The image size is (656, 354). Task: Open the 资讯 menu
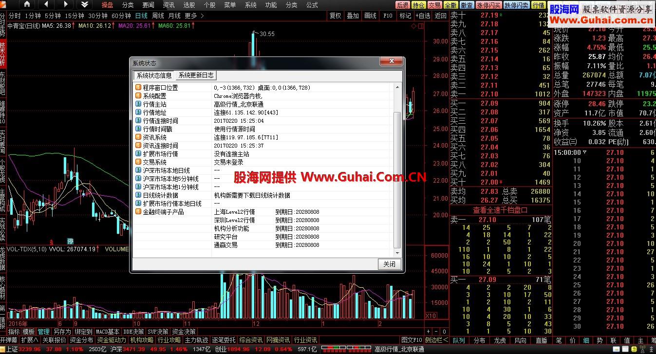[169, 5]
